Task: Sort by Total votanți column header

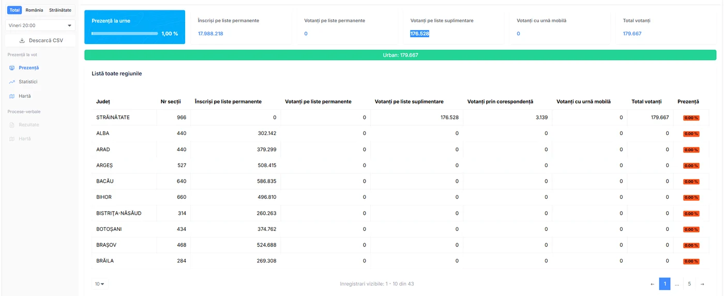Action: (646, 101)
